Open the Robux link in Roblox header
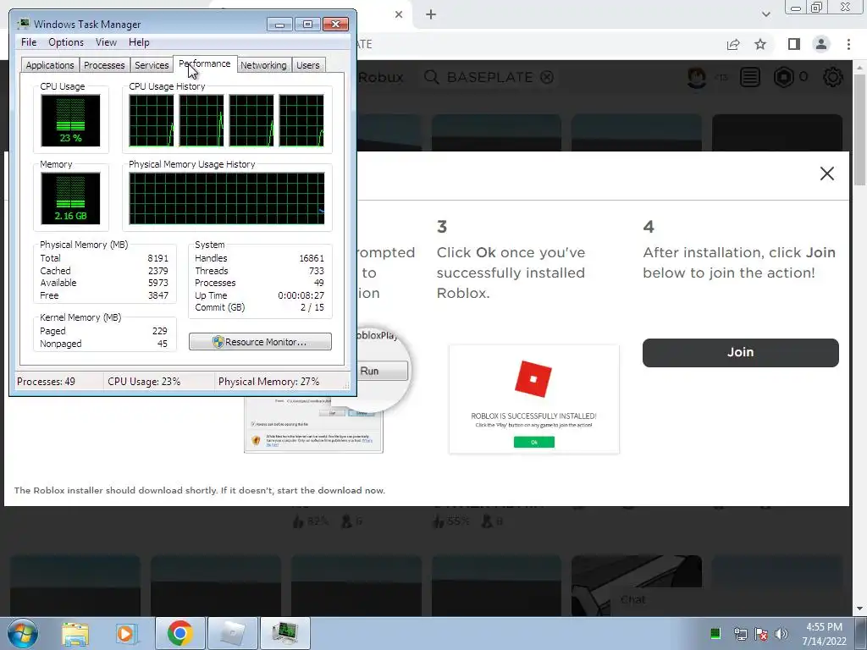 coord(380,77)
